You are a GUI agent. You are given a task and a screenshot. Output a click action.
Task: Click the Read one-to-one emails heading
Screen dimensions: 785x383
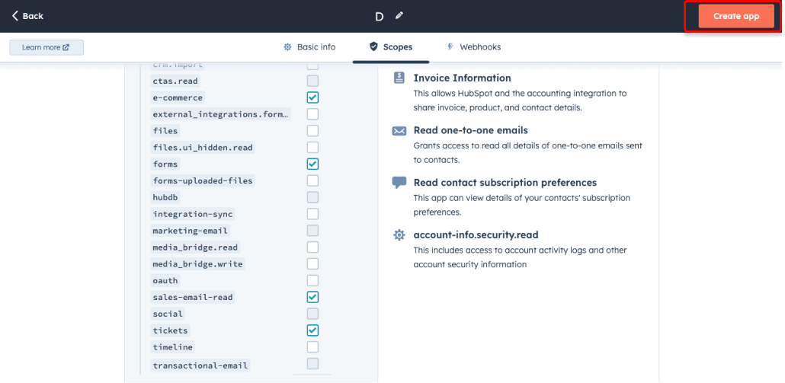pos(470,130)
